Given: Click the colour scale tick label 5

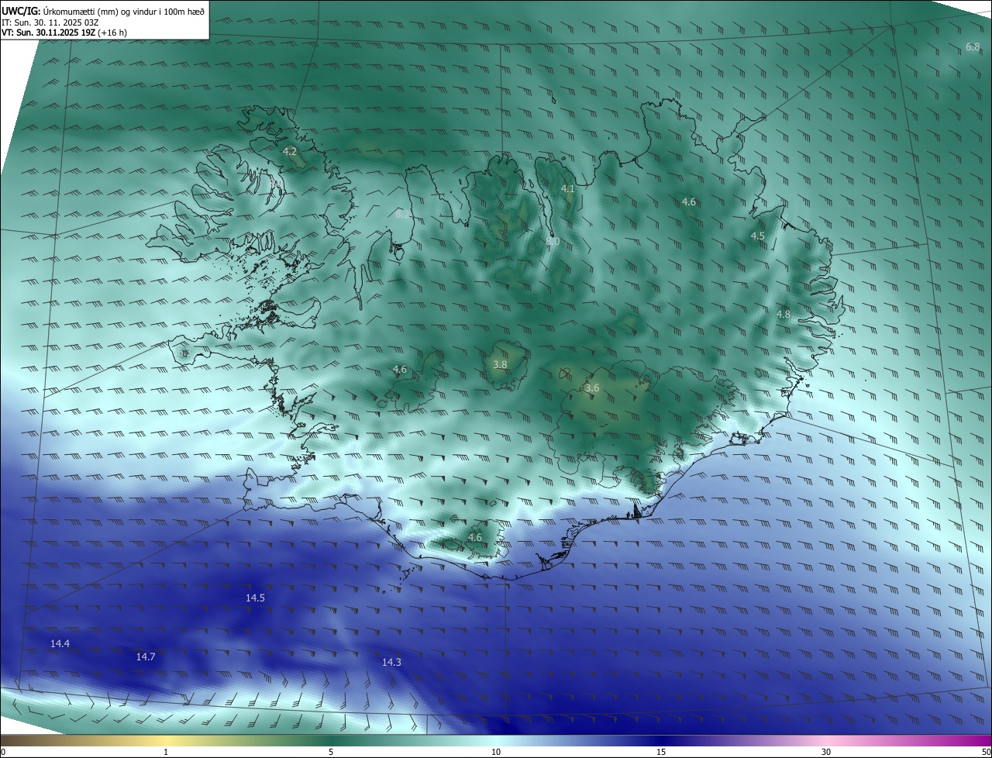Looking at the screenshot, I should tap(331, 752).
